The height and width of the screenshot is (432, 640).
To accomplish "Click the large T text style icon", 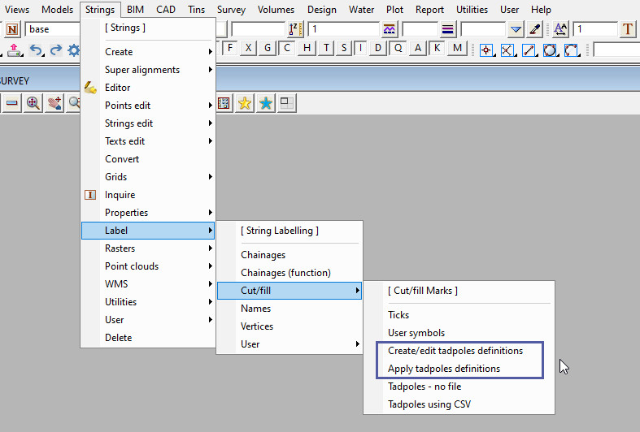I will (x=628, y=29).
